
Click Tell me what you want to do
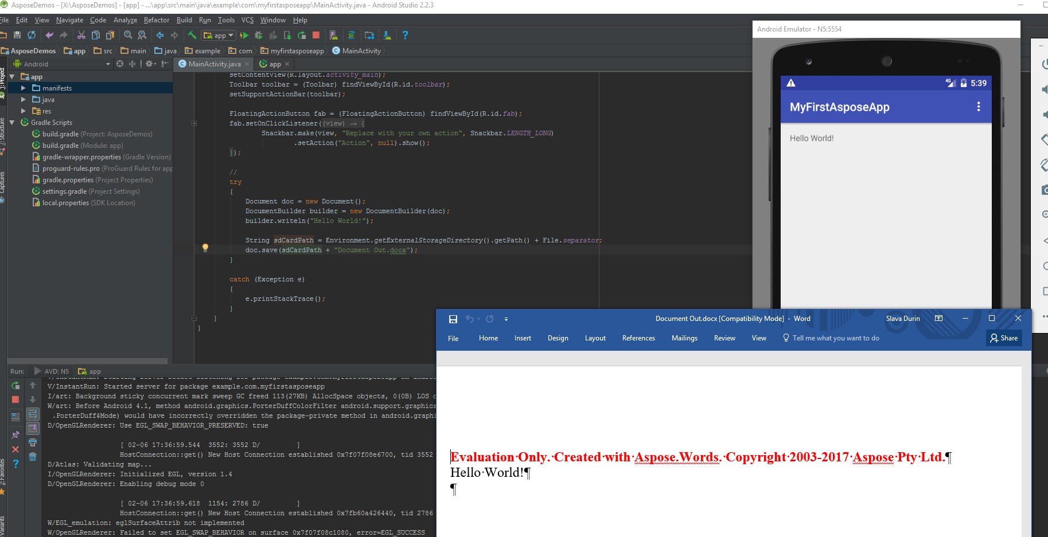coord(831,338)
